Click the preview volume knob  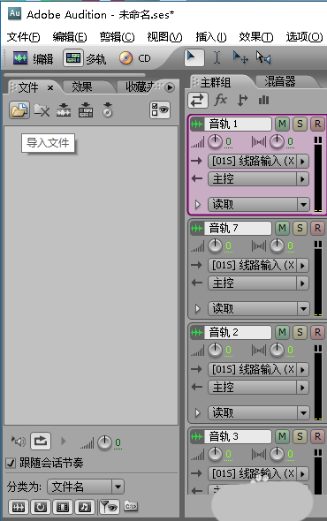point(104,442)
